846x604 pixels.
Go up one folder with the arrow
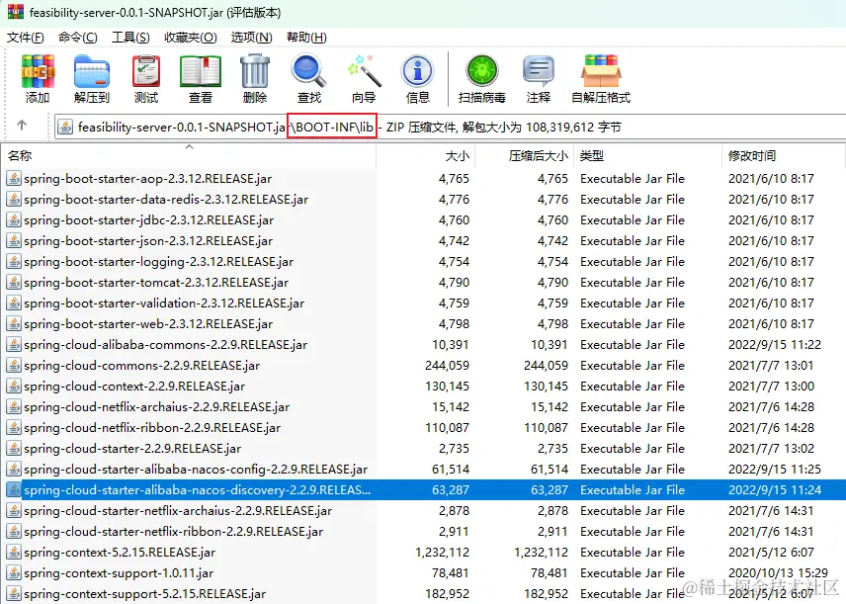coord(22,126)
